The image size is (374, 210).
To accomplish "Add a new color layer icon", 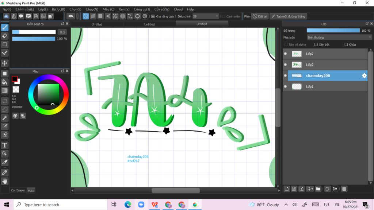I will click(287, 189).
